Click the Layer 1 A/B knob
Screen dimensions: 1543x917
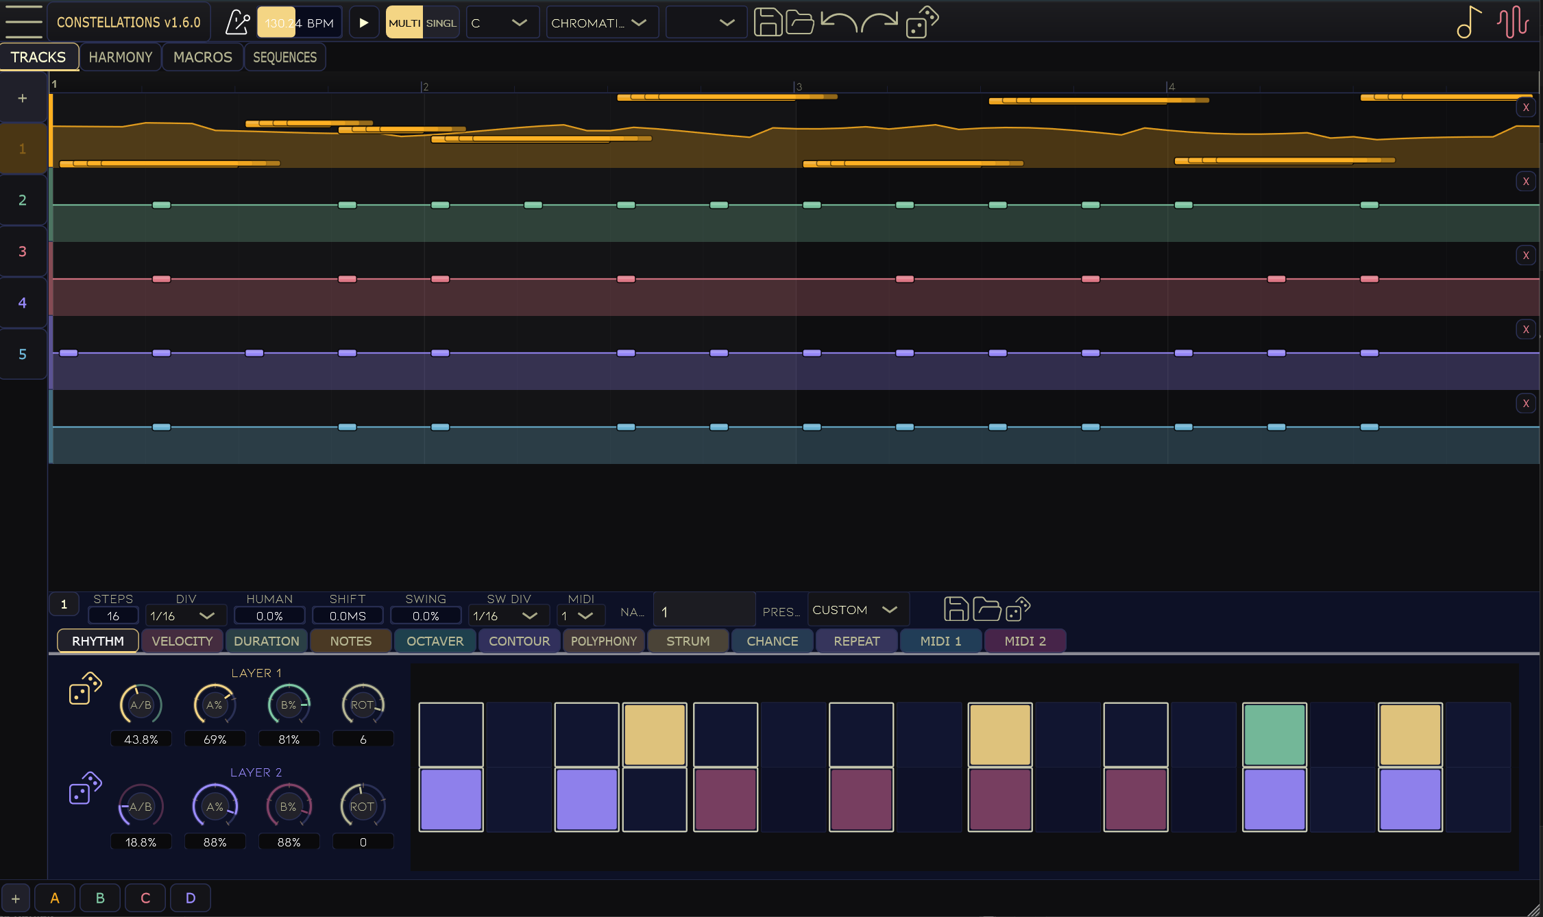[141, 705]
